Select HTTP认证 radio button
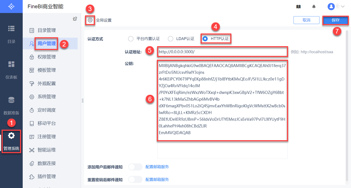 coord(205,39)
